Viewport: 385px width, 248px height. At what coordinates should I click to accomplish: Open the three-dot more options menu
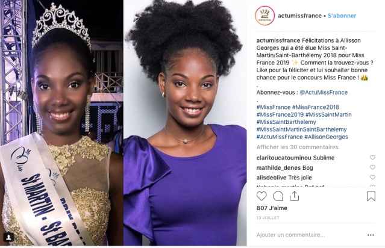click(x=371, y=235)
